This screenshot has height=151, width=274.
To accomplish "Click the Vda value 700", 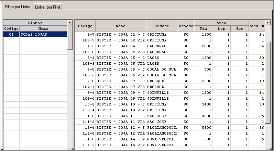I will click(203, 70).
